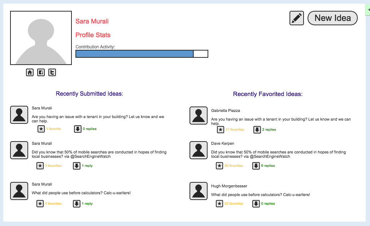Click the 'Profile Stats' heading
The height and width of the screenshot is (226, 370).
[93, 35]
